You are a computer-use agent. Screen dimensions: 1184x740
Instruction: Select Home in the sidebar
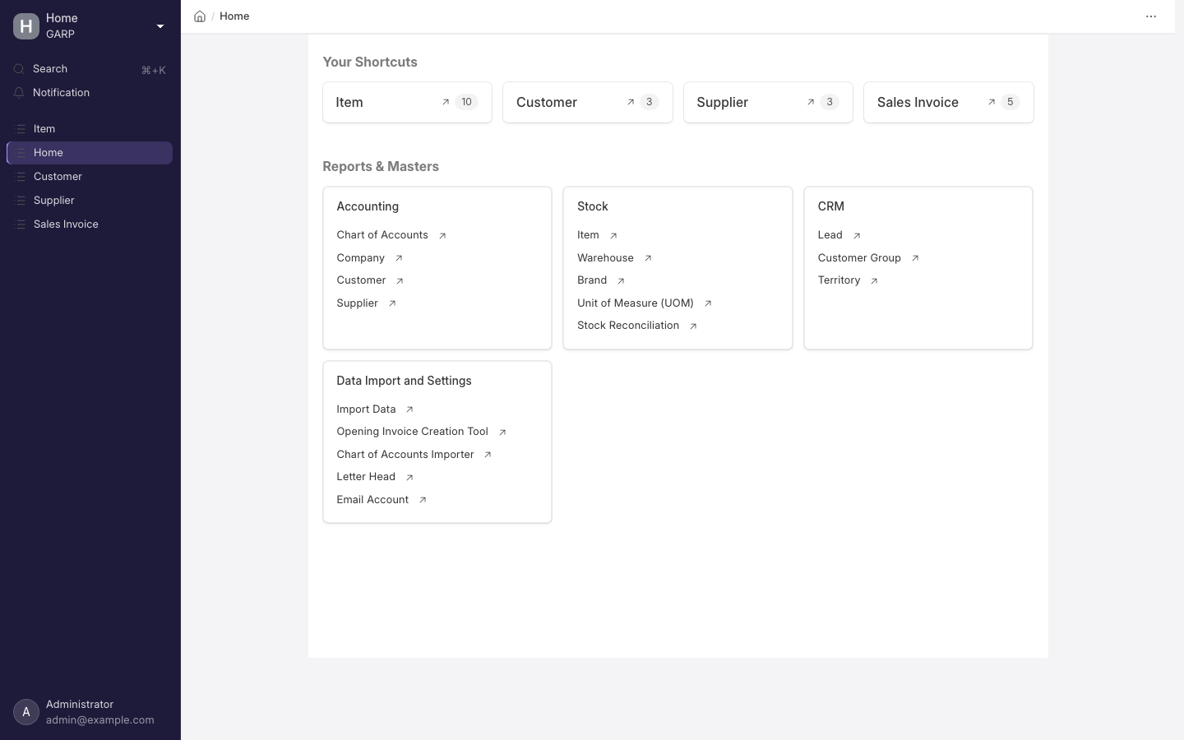90,153
